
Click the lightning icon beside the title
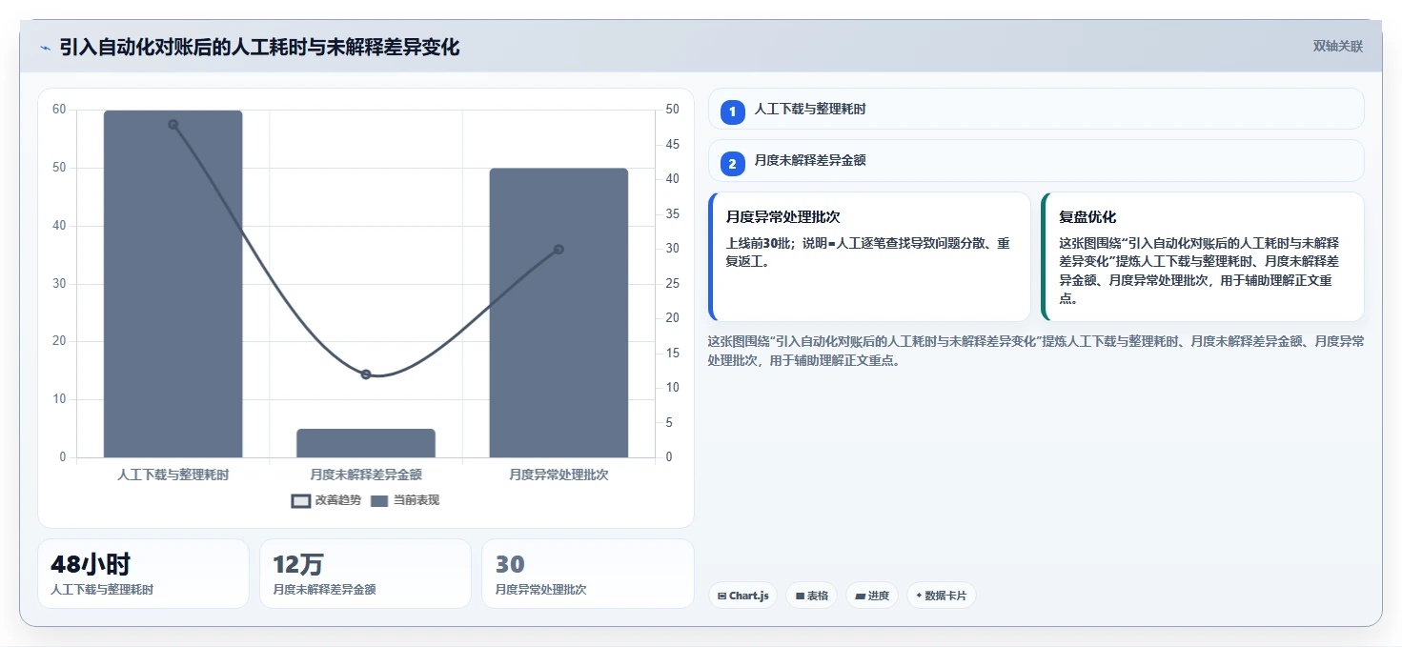pyautogui.click(x=45, y=48)
